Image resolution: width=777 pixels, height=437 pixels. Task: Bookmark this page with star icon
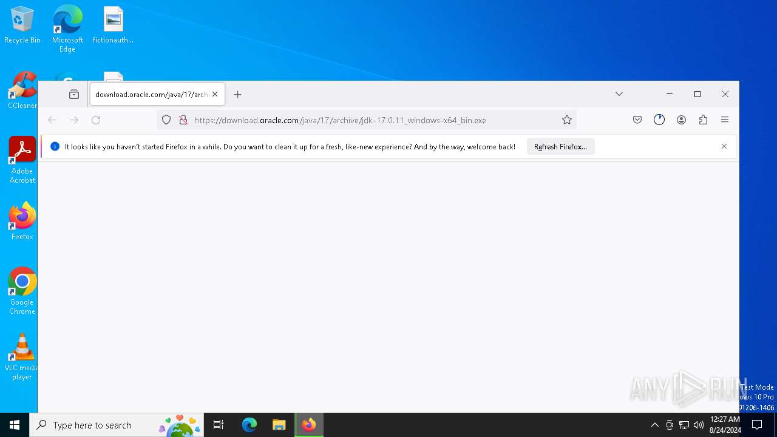point(567,120)
